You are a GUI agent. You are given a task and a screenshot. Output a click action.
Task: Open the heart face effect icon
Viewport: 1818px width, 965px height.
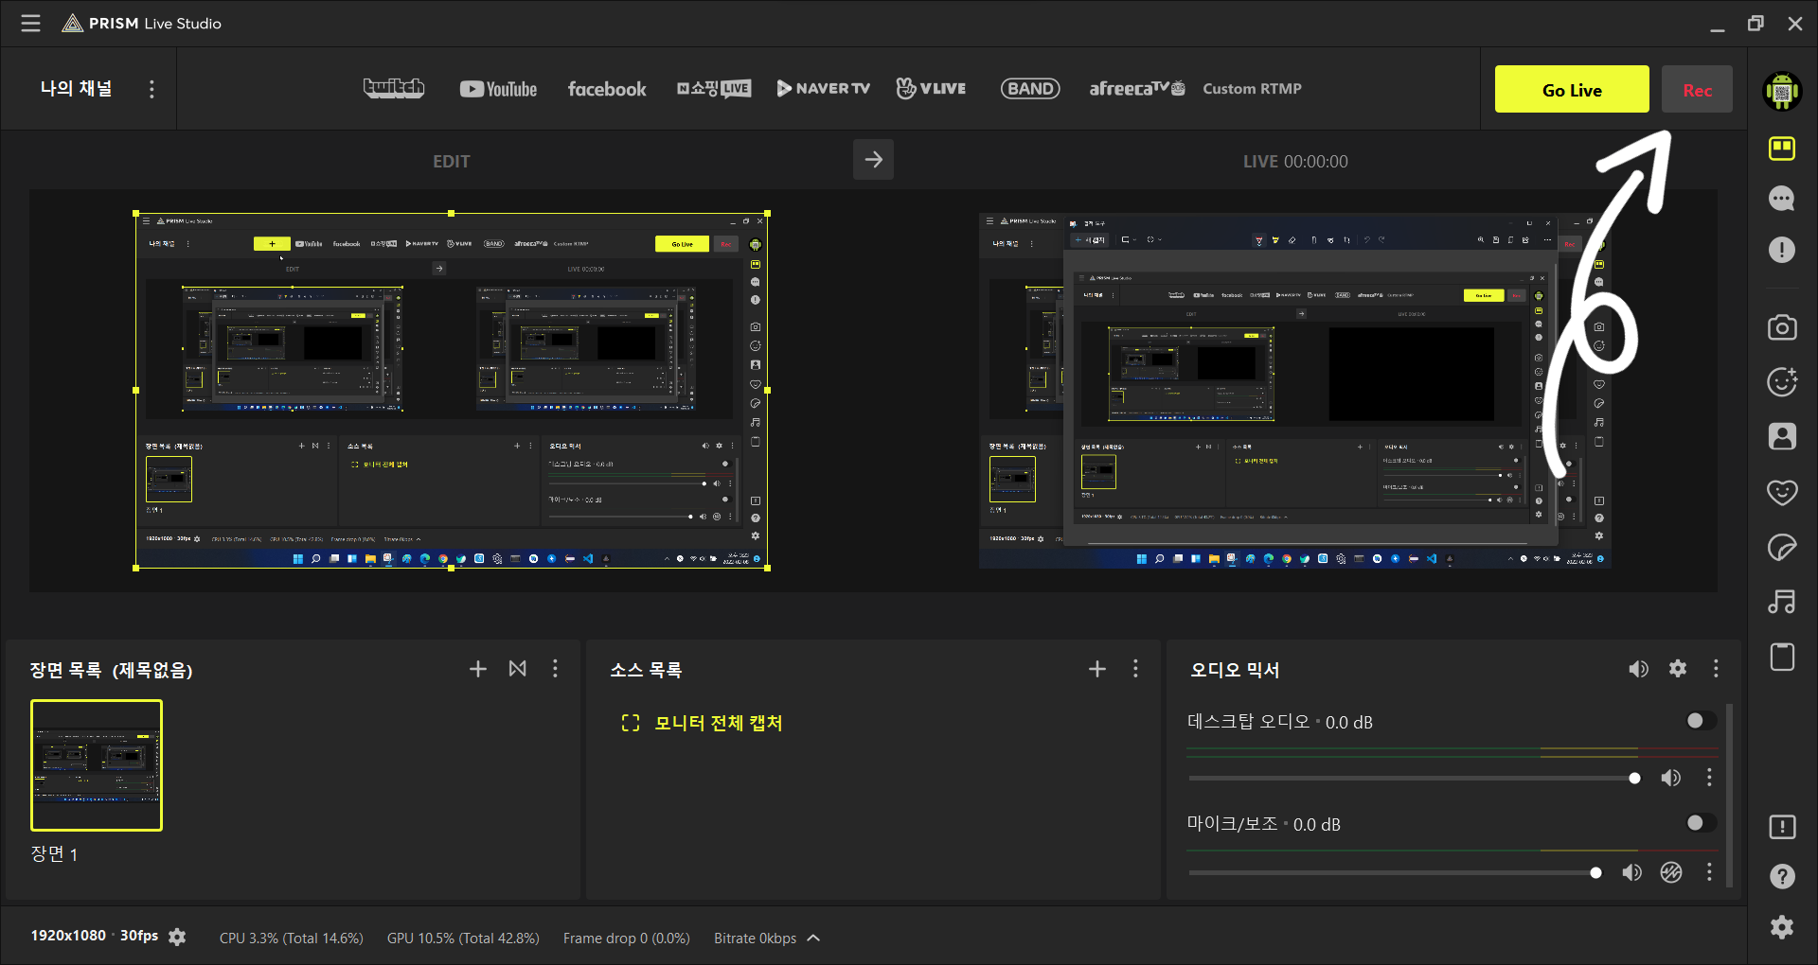point(1782,492)
